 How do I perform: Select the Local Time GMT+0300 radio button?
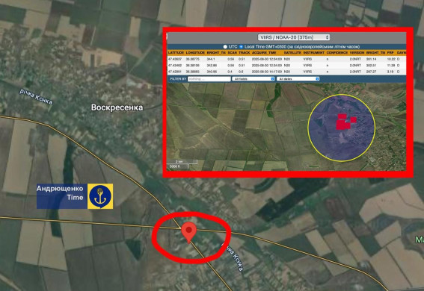(x=241, y=47)
